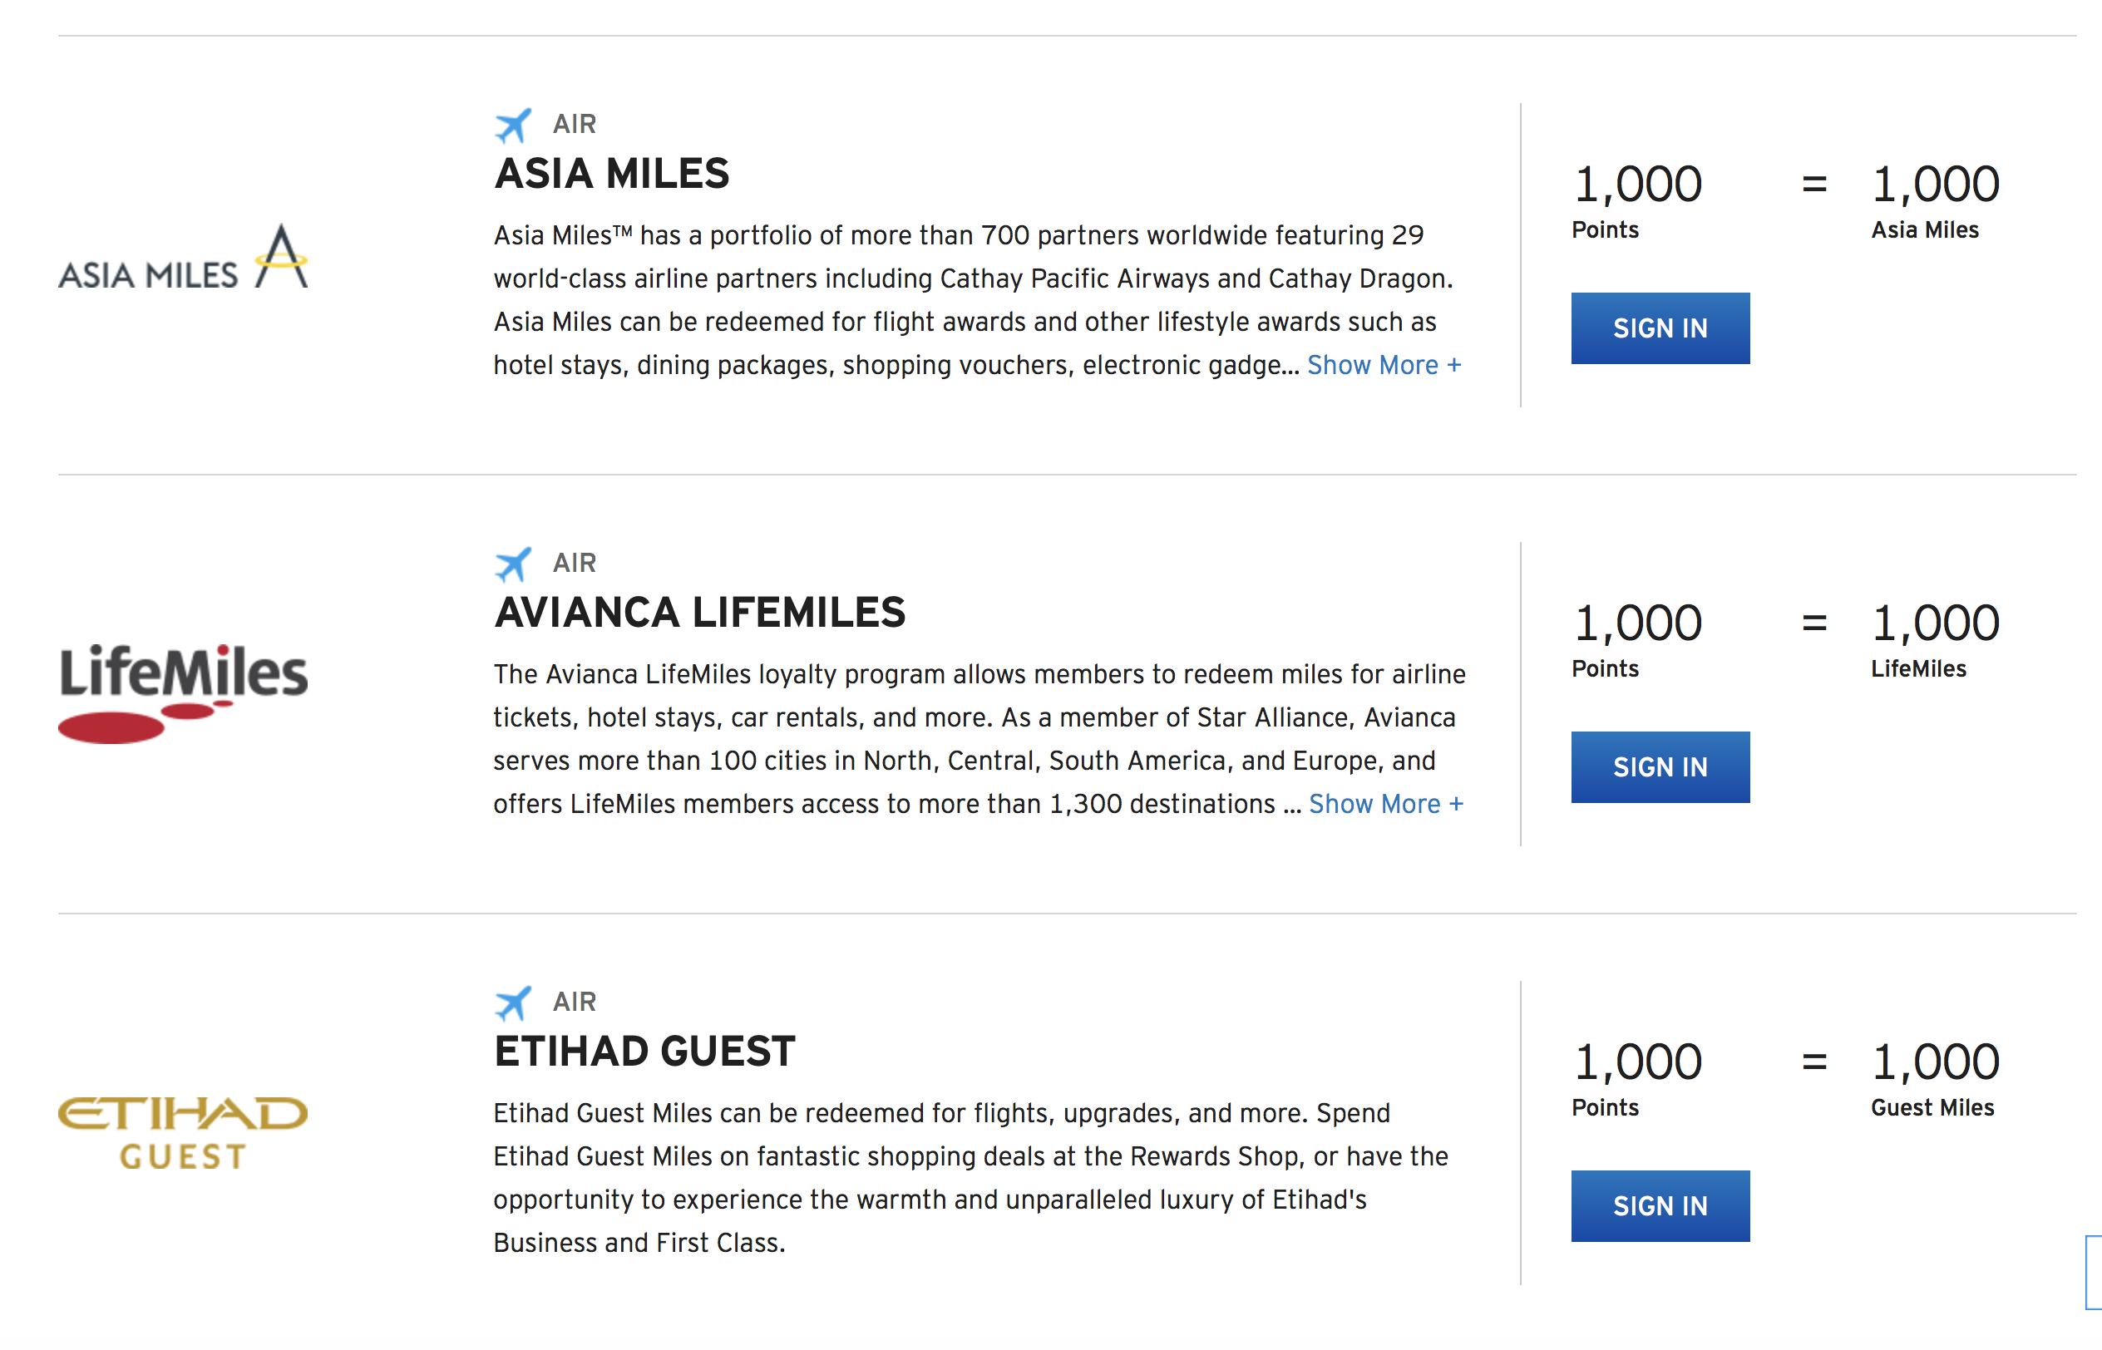Click the red LifeMiles logo
This screenshot has width=2102, height=1350.
coord(183,693)
